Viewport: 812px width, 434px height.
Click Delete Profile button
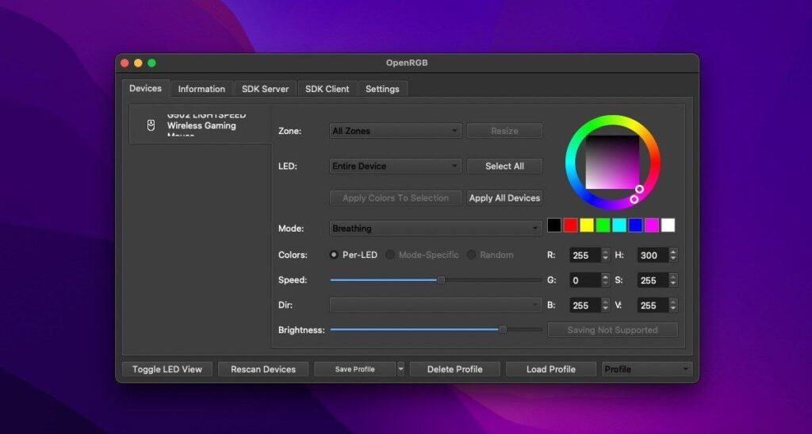(454, 369)
